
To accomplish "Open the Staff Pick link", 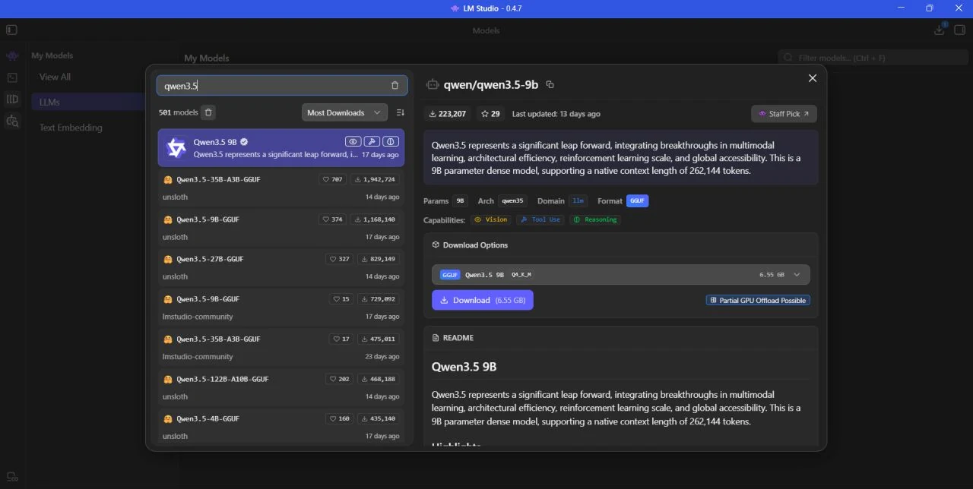I will 784,113.
